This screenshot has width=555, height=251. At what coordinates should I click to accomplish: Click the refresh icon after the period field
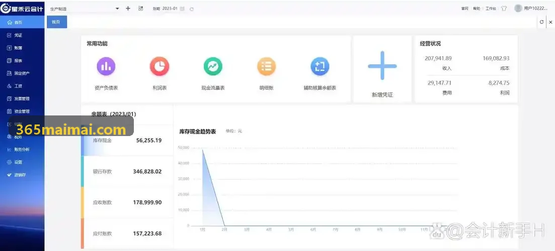tap(192, 9)
